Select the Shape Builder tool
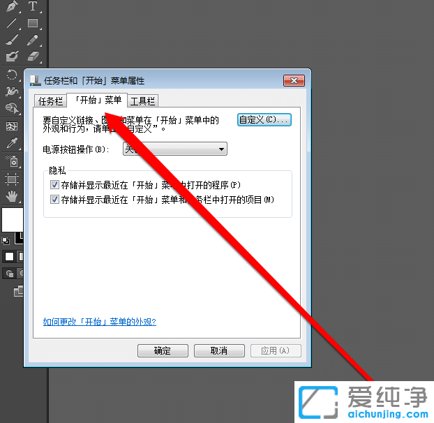 point(12,108)
